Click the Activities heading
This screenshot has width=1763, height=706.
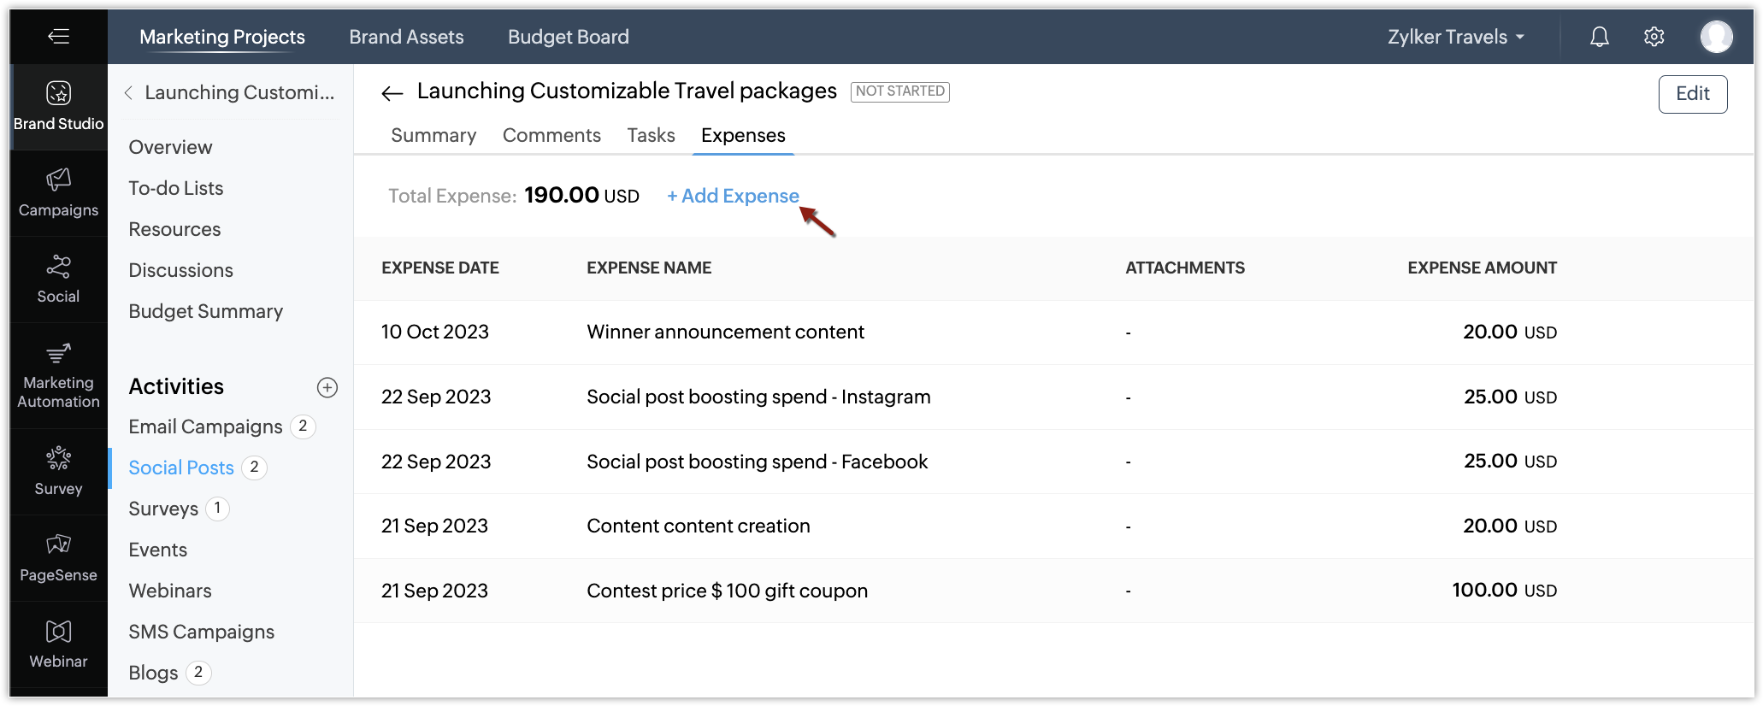pyautogui.click(x=176, y=386)
